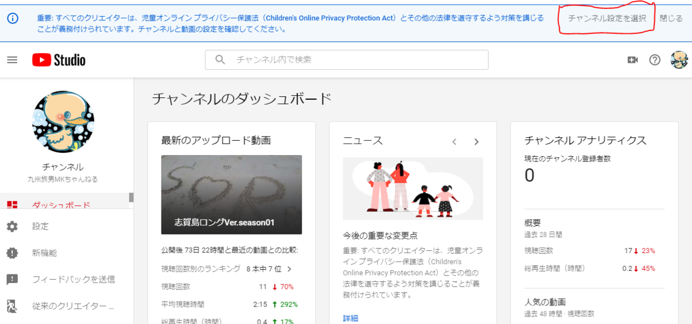Click the 視聴回数 value 17 in analytics
The image size is (692, 324).
pos(628,251)
